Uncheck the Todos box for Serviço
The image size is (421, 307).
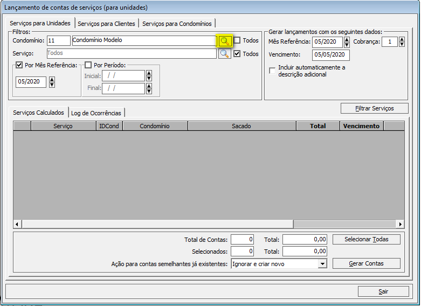tap(237, 54)
